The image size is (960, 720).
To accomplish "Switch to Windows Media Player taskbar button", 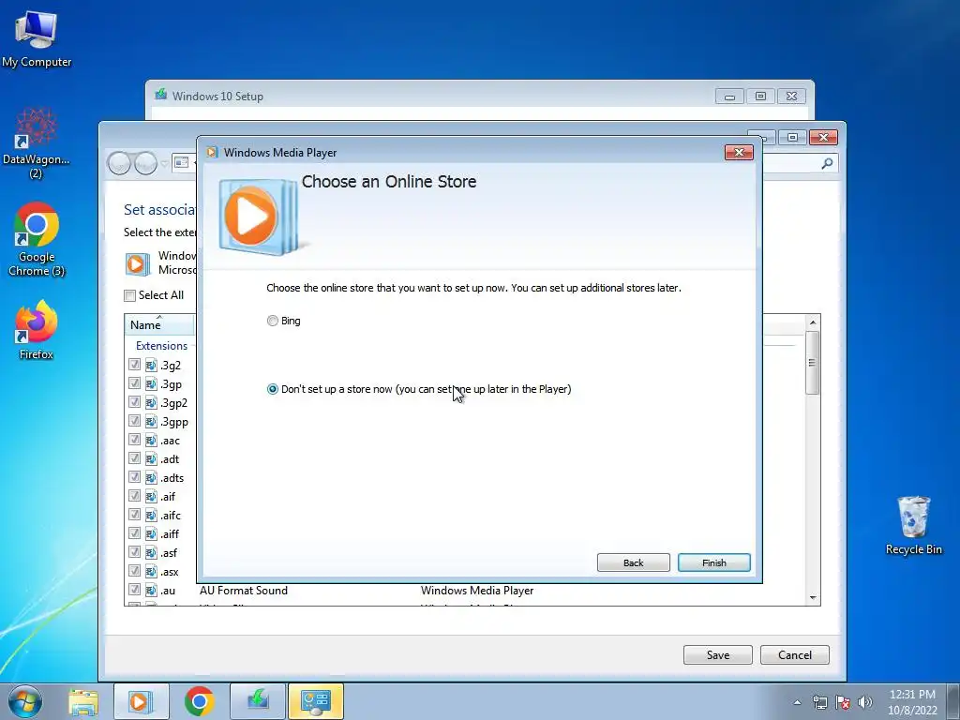I will (x=141, y=701).
